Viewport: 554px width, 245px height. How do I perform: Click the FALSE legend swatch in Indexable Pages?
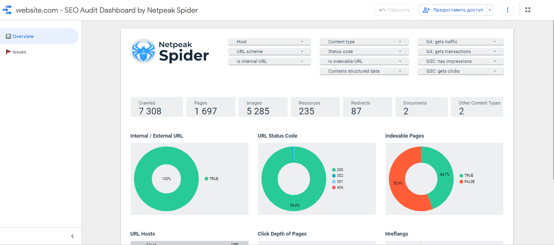click(x=461, y=181)
